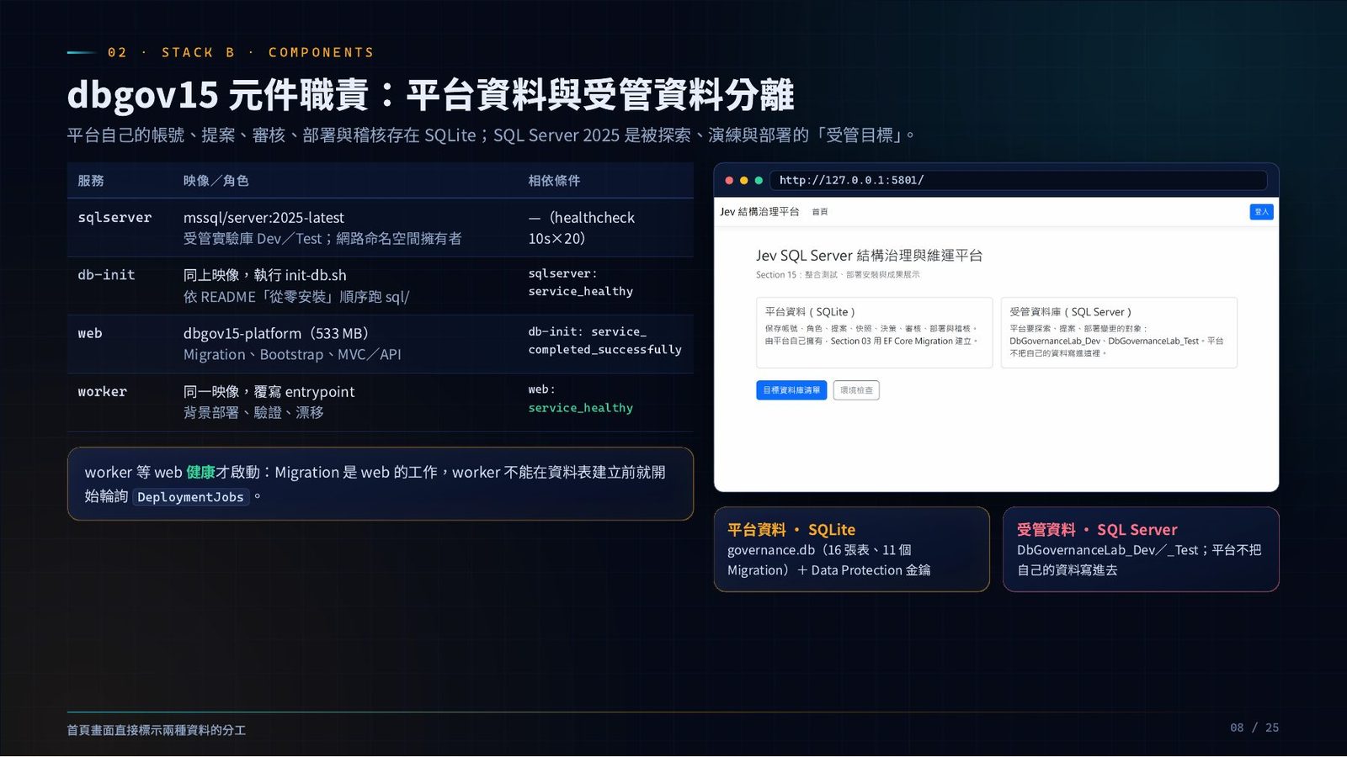Click the 同一映像,覆寫 entrypoint text
1347x757 pixels.
point(269,392)
